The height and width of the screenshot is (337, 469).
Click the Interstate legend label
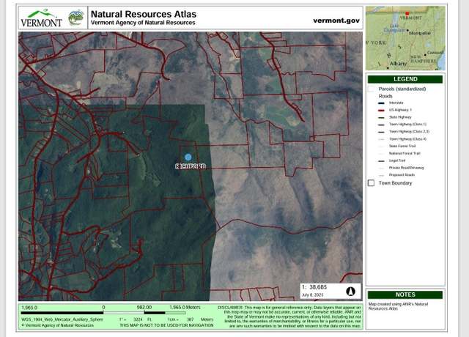(x=396, y=103)
